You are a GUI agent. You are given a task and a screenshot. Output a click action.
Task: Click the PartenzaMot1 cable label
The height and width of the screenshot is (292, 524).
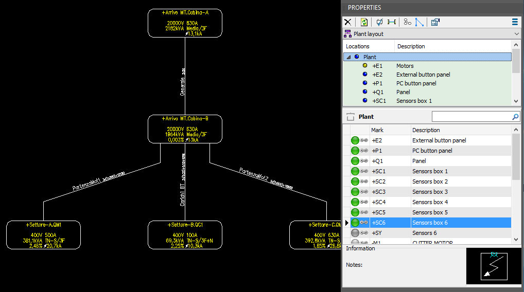pos(99,181)
